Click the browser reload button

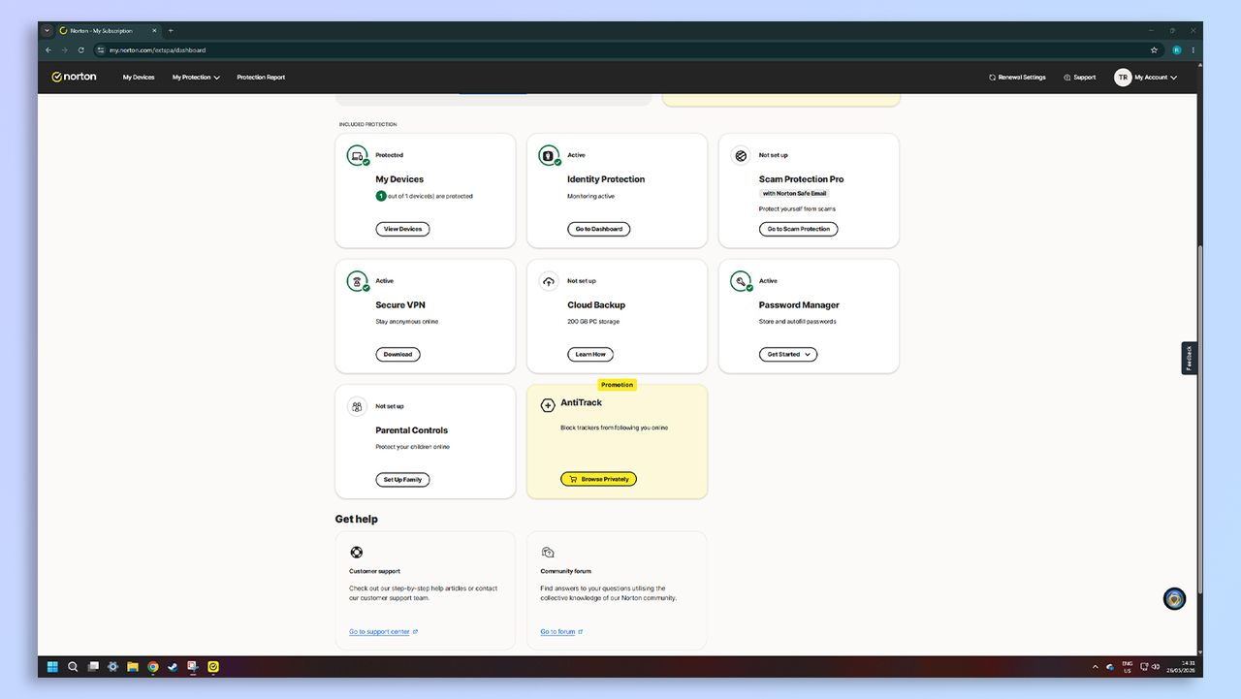tap(80, 49)
